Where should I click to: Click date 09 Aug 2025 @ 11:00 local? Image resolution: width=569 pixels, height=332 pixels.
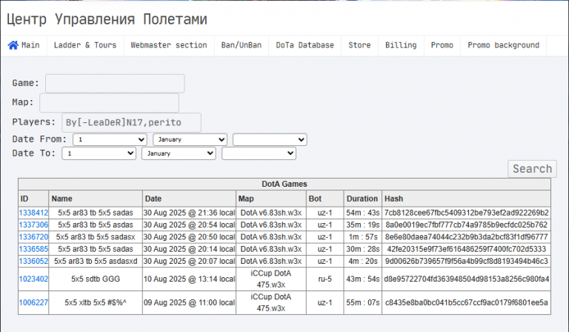tap(189, 302)
